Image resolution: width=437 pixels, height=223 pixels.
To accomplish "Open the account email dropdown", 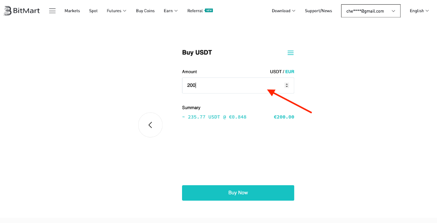I will (x=371, y=11).
